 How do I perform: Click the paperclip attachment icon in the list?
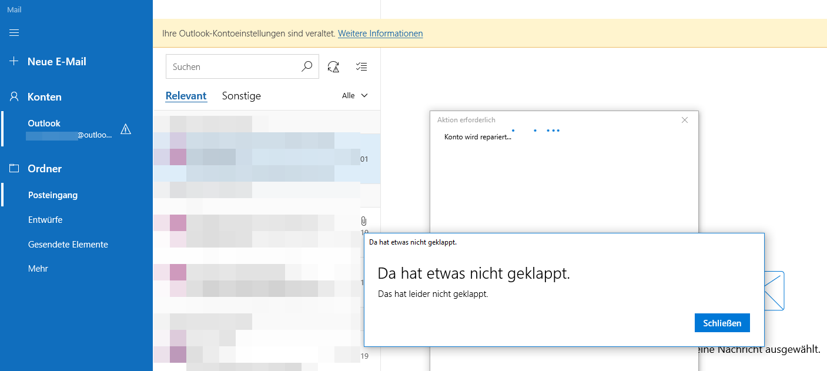363,221
